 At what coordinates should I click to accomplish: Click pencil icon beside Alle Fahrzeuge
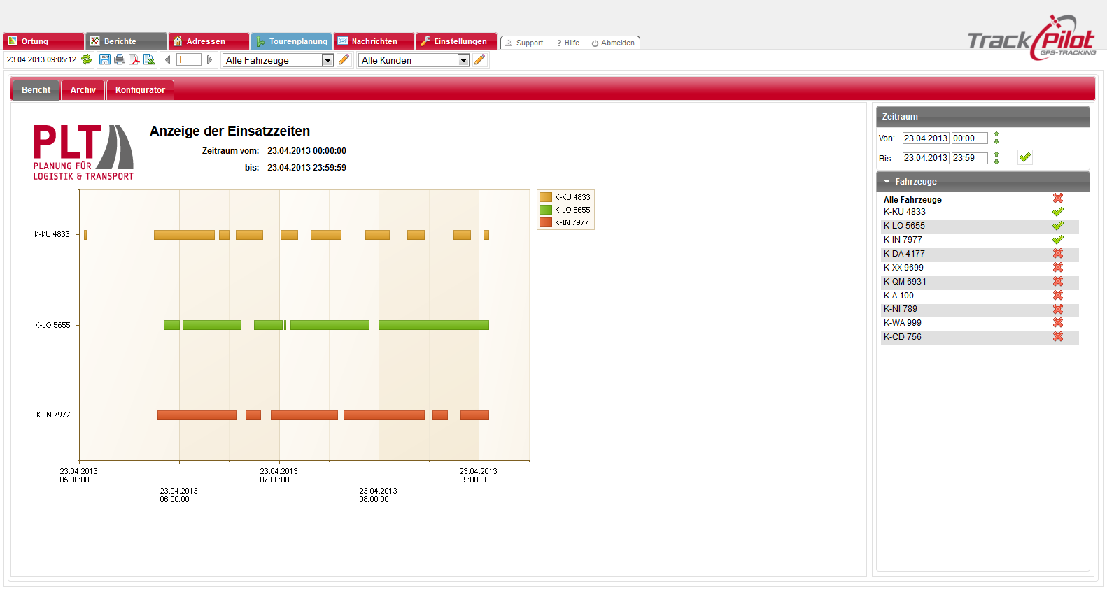[344, 59]
